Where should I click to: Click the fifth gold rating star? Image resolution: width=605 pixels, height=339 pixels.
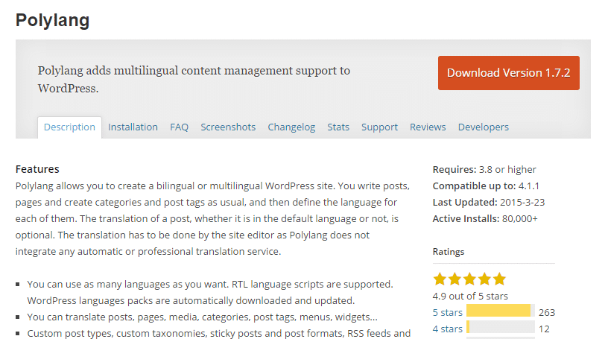(498, 279)
